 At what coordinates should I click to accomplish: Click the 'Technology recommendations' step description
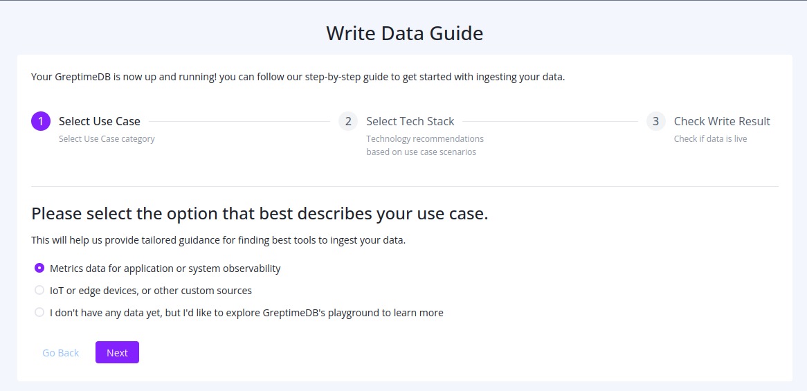pyautogui.click(x=424, y=138)
